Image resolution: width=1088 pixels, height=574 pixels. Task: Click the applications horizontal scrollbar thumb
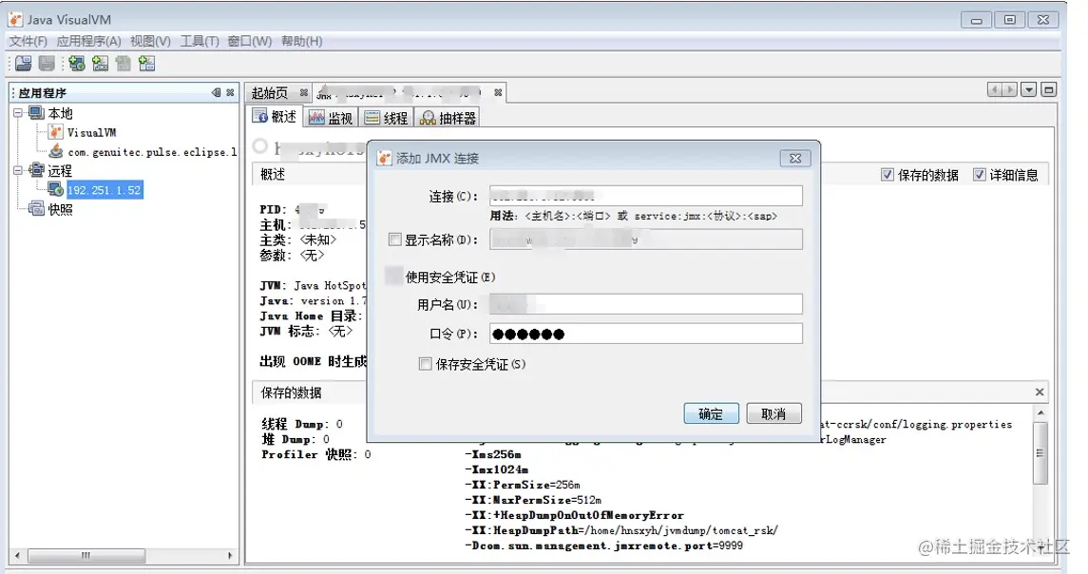point(86,555)
